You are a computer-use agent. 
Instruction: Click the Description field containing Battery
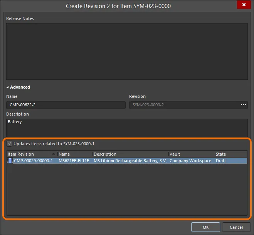pos(127,128)
